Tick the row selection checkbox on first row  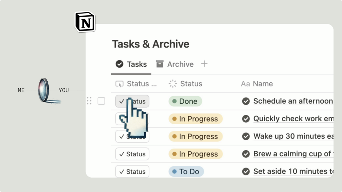pos(101,101)
